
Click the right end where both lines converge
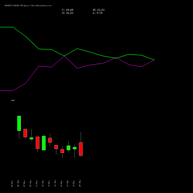[154, 60]
